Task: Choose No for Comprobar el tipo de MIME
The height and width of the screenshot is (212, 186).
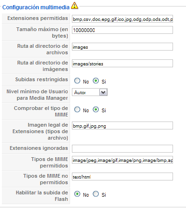Action: [77, 109]
